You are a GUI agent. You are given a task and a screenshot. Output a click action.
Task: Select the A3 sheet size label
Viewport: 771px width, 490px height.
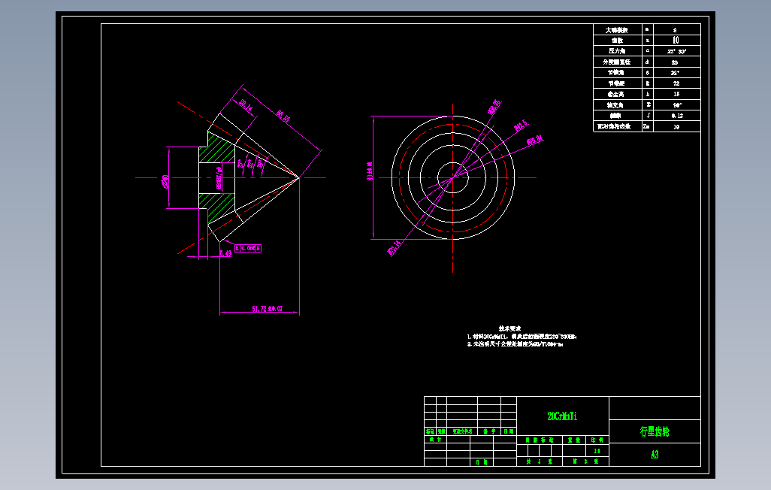pos(655,455)
